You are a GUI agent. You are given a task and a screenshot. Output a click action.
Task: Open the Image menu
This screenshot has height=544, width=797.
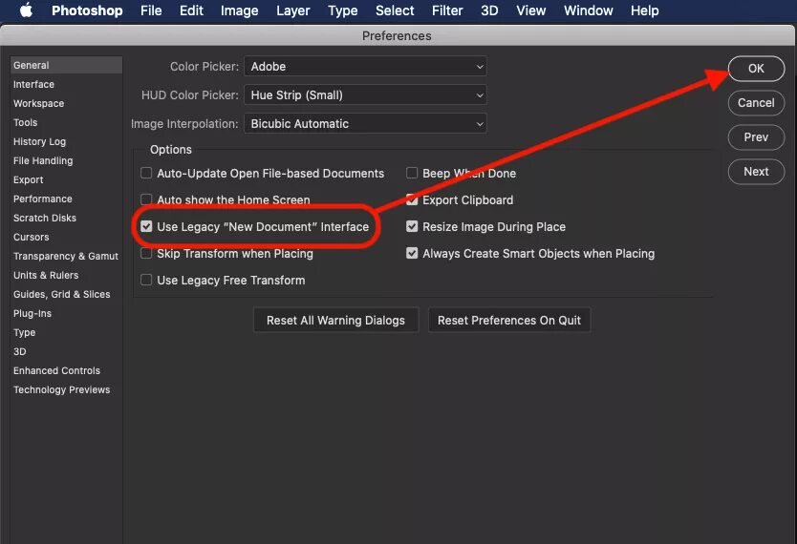coord(239,10)
